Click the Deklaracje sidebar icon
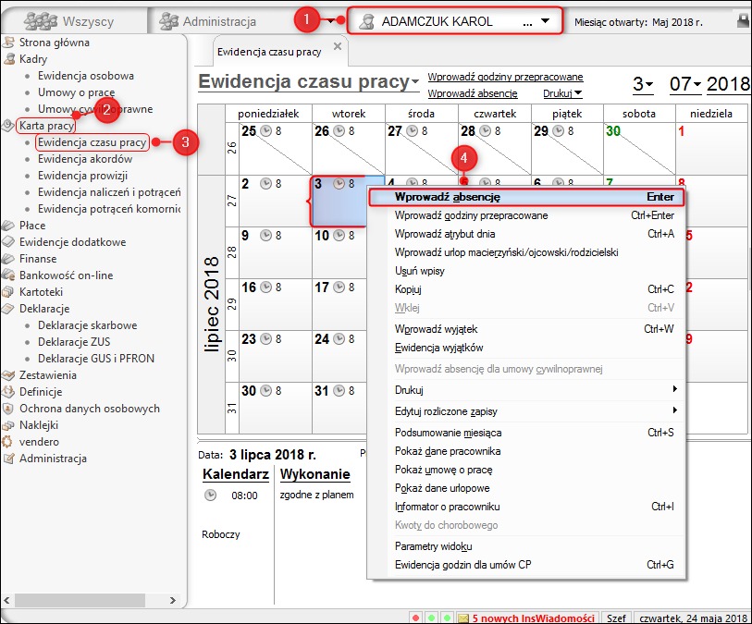Screen dimensions: 752x624 click(8, 309)
